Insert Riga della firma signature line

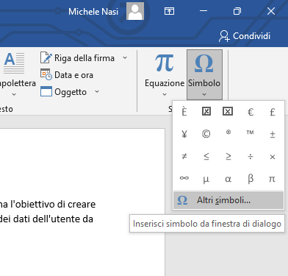(x=78, y=58)
